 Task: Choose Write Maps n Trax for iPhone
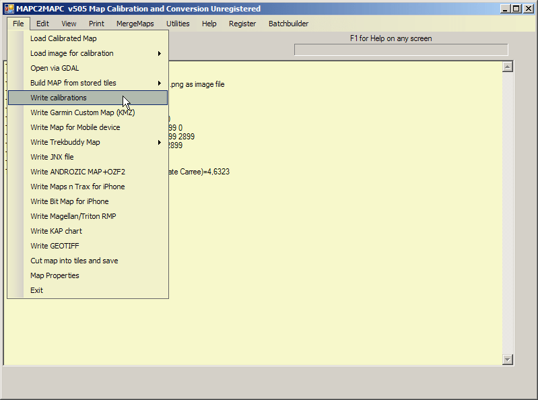click(88, 187)
